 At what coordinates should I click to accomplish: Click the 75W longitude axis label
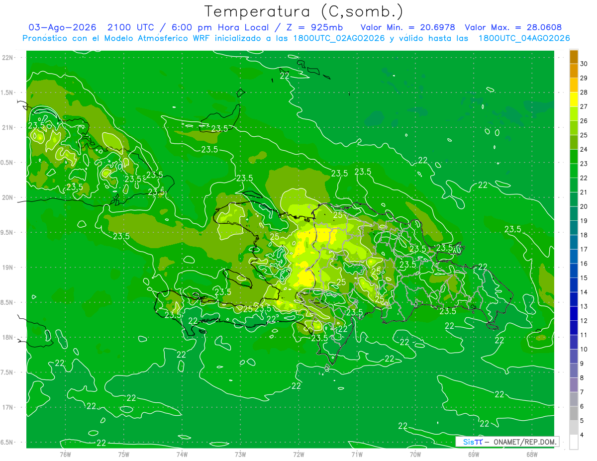[x=124, y=455]
